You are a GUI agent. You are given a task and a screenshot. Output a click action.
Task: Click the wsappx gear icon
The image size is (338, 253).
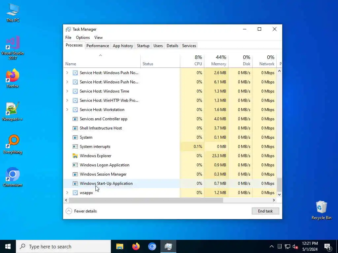tap(75, 192)
